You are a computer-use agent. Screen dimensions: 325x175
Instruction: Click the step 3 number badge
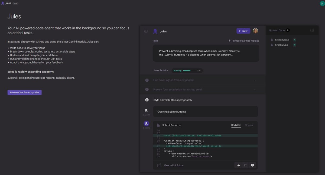pos(147,100)
